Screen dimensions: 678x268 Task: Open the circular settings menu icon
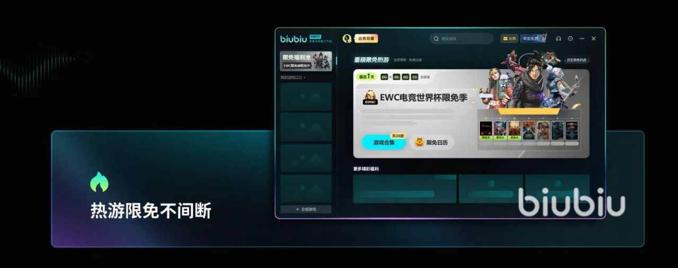click(x=570, y=39)
